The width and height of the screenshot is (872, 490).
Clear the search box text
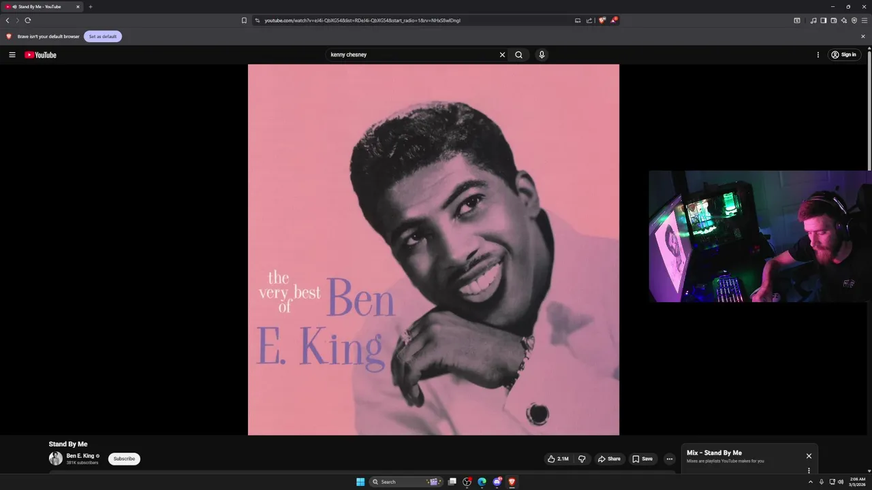pos(502,54)
